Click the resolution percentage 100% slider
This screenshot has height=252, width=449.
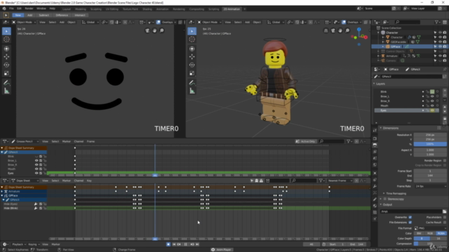click(x=430, y=144)
